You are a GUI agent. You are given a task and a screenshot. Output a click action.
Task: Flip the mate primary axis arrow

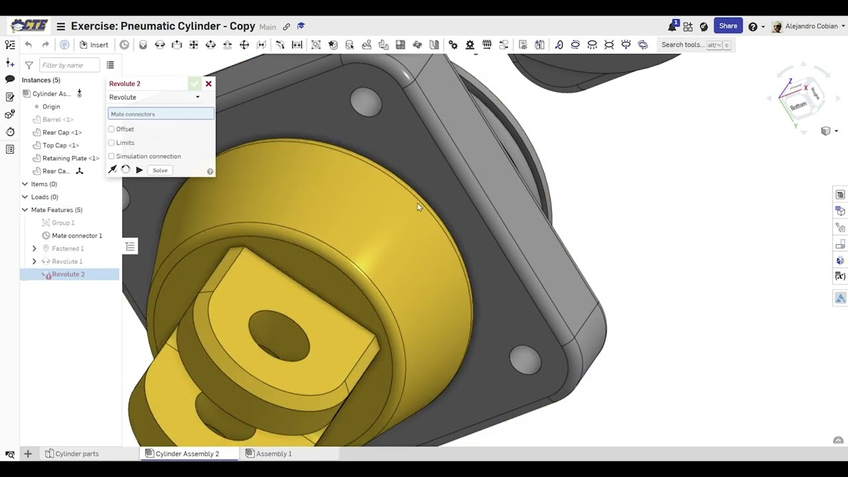tap(113, 170)
